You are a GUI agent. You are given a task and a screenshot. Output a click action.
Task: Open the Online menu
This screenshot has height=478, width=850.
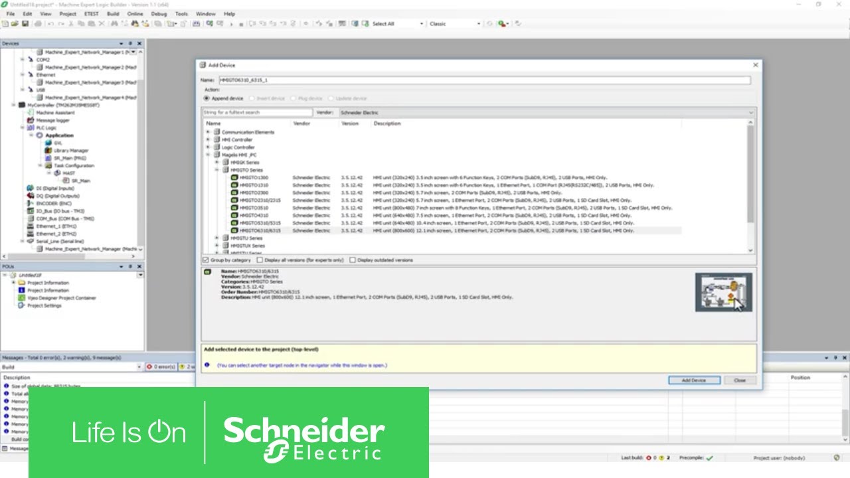pyautogui.click(x=135, y=13)
